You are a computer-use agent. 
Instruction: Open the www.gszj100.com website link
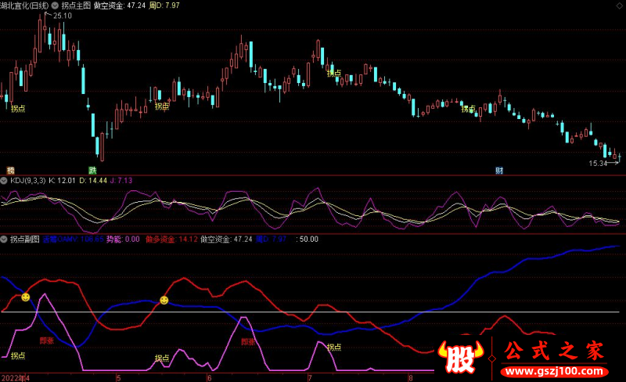[x=554, y=369]
